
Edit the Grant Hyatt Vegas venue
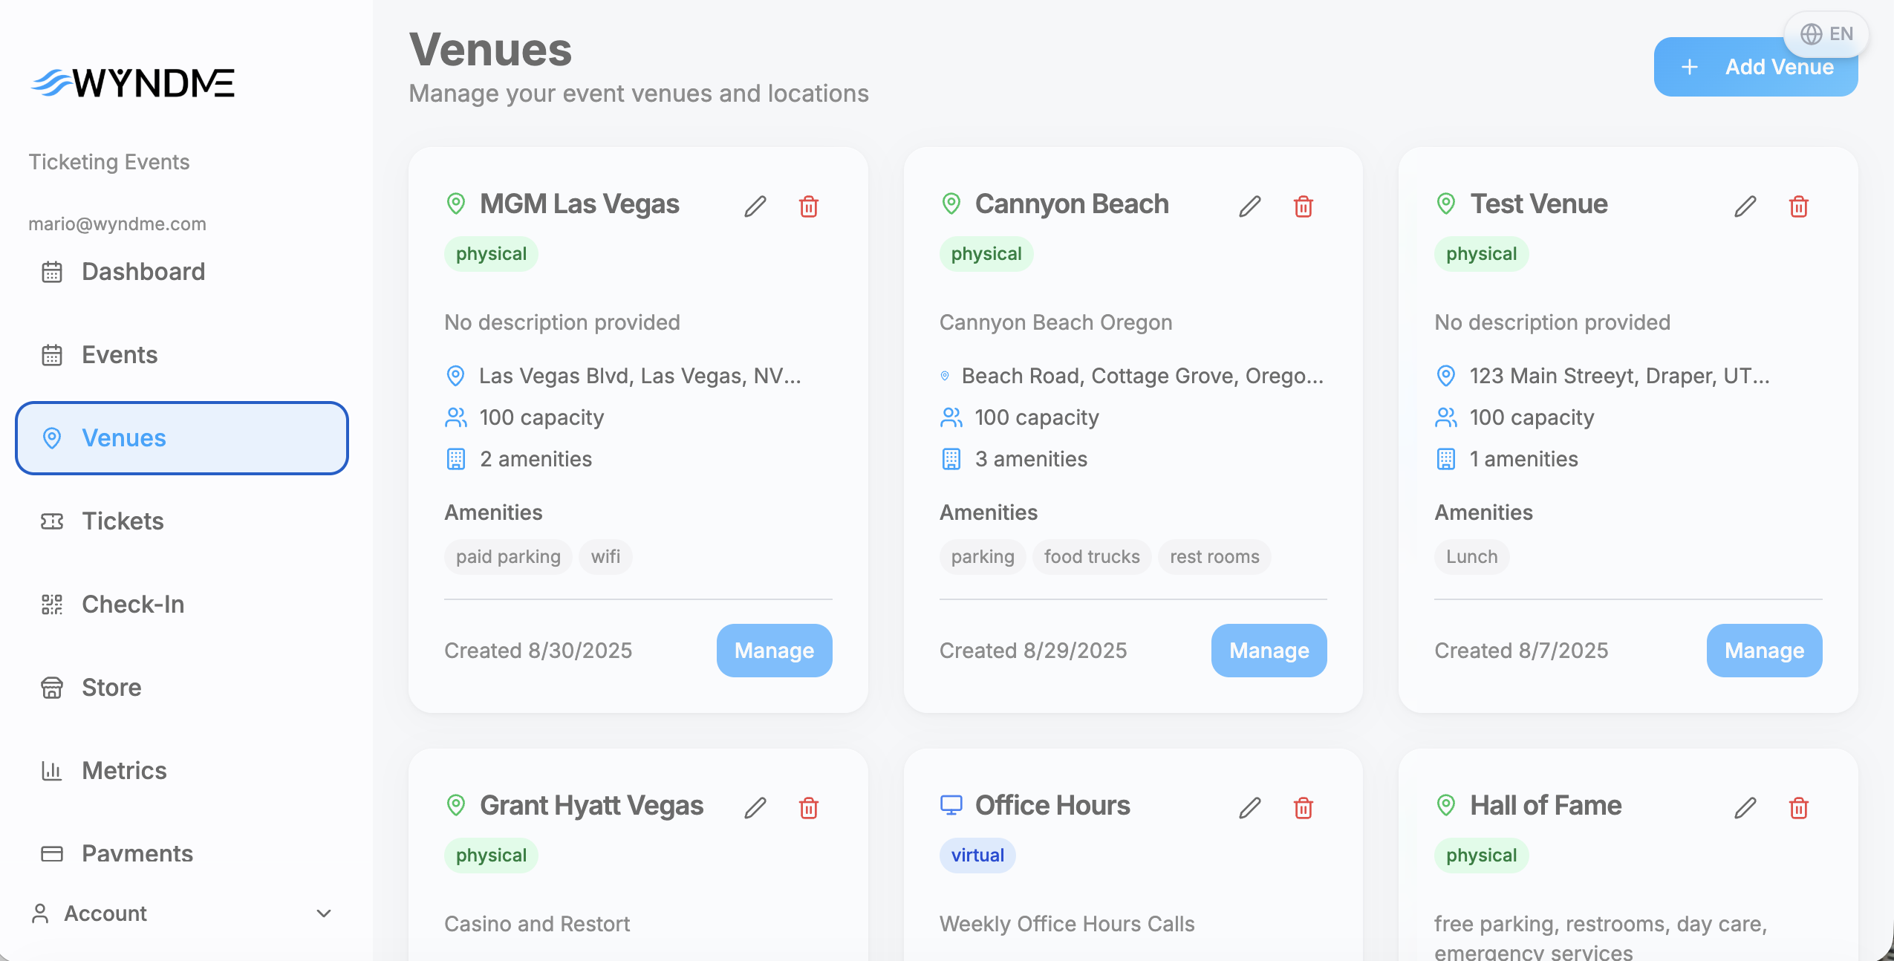755,807
